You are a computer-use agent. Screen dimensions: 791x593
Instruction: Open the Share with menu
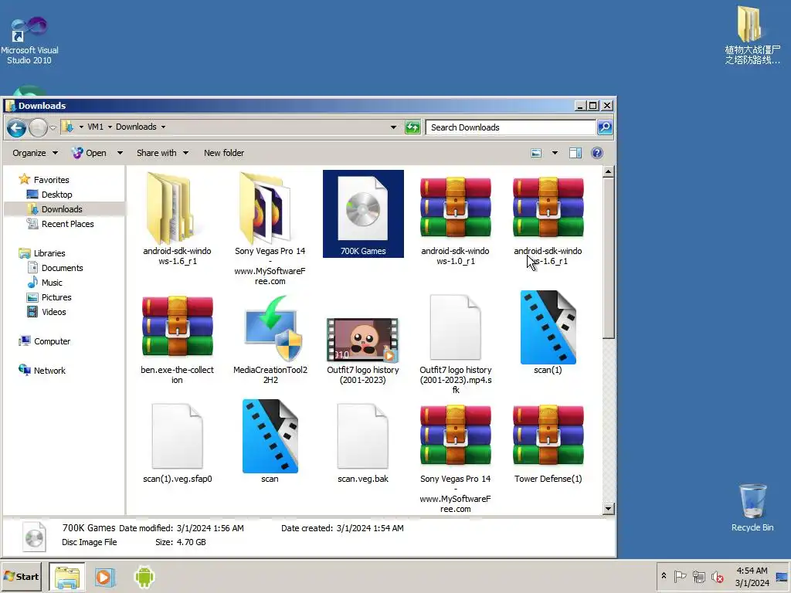[162, 153]
